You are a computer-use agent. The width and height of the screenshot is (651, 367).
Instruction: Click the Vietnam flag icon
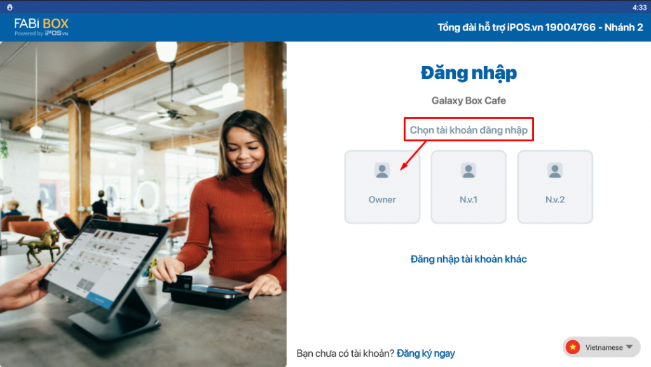coord(573,347)
